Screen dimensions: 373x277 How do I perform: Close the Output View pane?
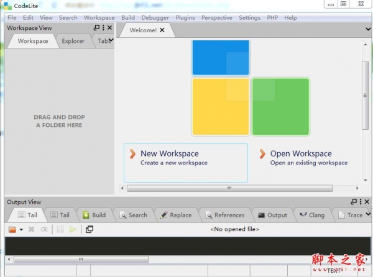click(x=367, y=201)
